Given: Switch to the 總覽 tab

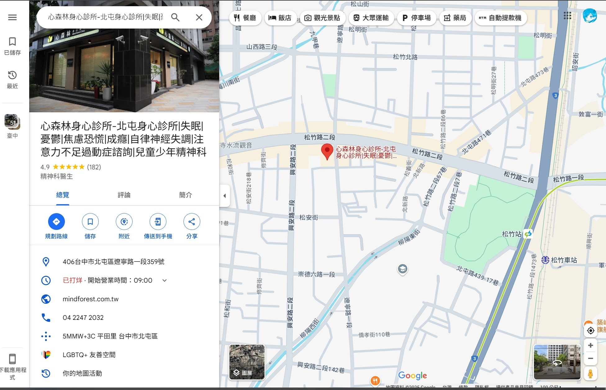Looking at the screenshot, I should coord(63,195).
